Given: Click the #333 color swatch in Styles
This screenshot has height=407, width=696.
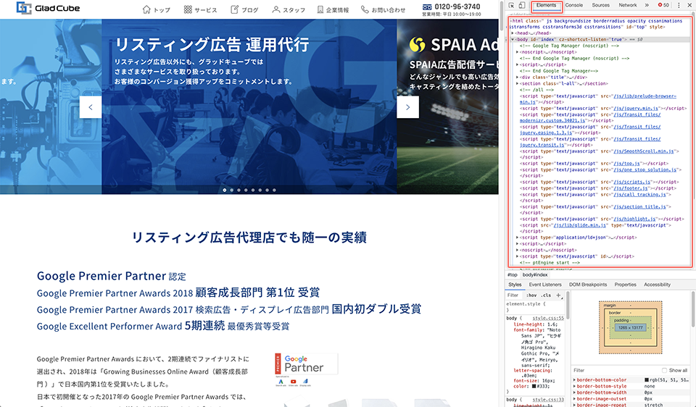Looking at the screenshot, I should tap(534, 387).
